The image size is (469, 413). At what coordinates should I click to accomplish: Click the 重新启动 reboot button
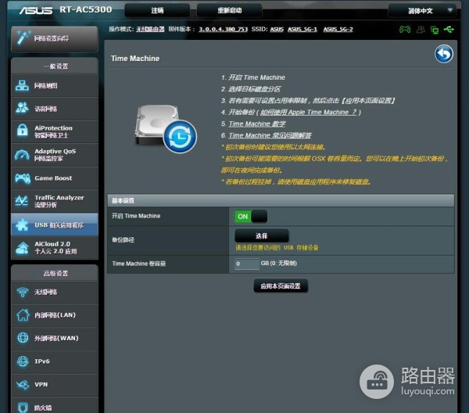229,10
